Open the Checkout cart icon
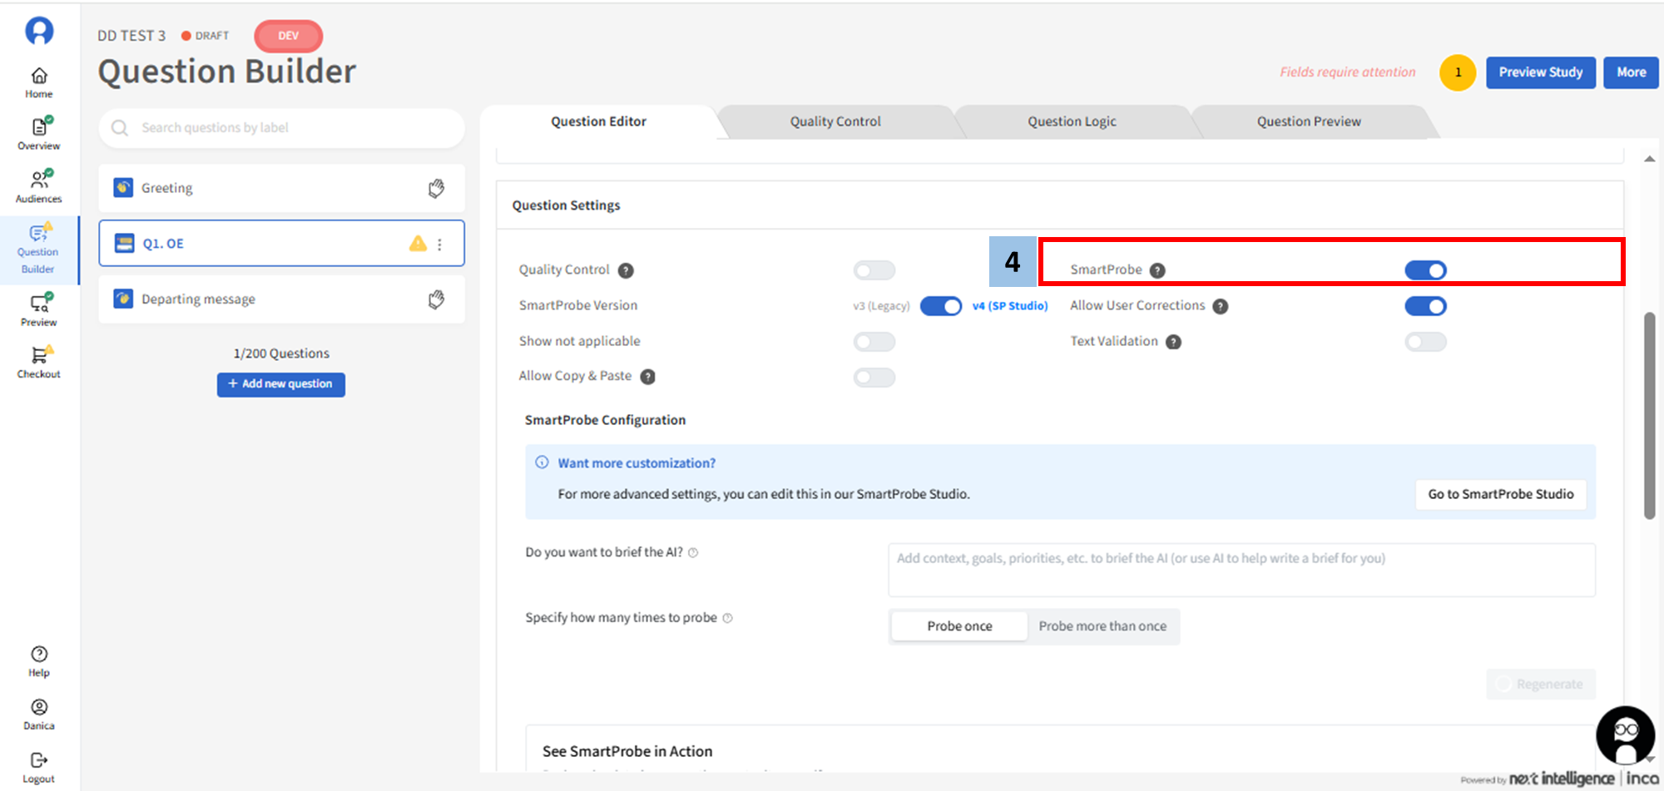Screen dimensions: 1664x791 click(x=38, y=356)
